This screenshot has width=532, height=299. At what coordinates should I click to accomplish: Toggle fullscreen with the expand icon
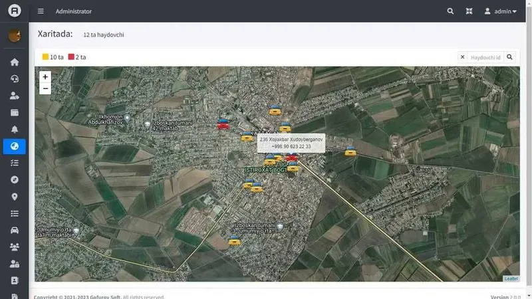click(469, 11)
